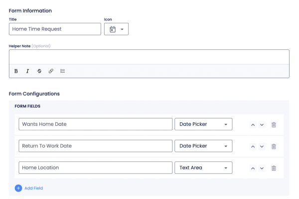Move Return To Work Date field up
The width and height of the screenshot is (299, 199).
(253, 146)
